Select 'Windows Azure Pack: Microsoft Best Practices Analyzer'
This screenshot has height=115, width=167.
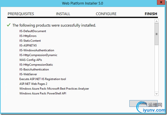pyautogui.click(x=54, y=88)
